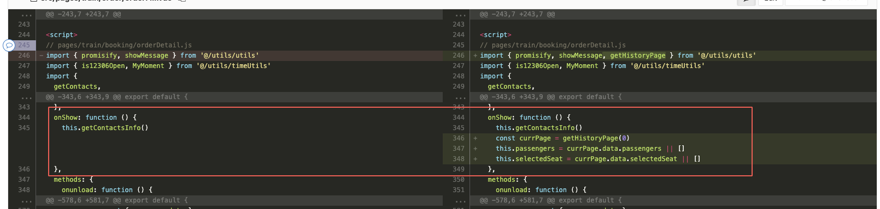Click the removed import line from '@/utils/utils'
The height and width of the screenshot is (209, 880).
(152, 56)
